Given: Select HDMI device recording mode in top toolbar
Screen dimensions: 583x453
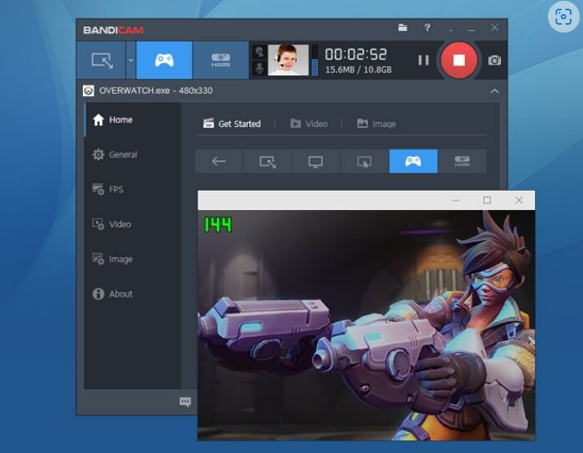Looking at the screenshot, I should [221, 60].
